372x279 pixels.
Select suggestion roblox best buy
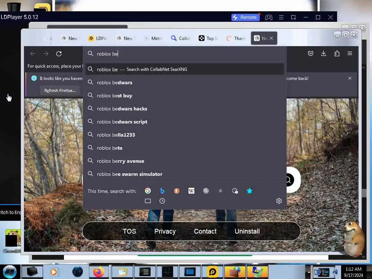click(185, 96)
